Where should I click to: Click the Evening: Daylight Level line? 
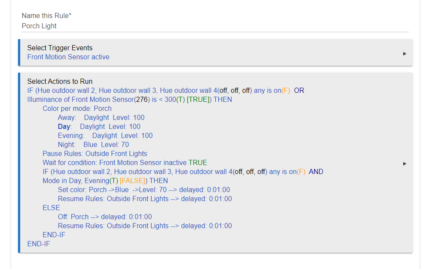pos(105,135)
